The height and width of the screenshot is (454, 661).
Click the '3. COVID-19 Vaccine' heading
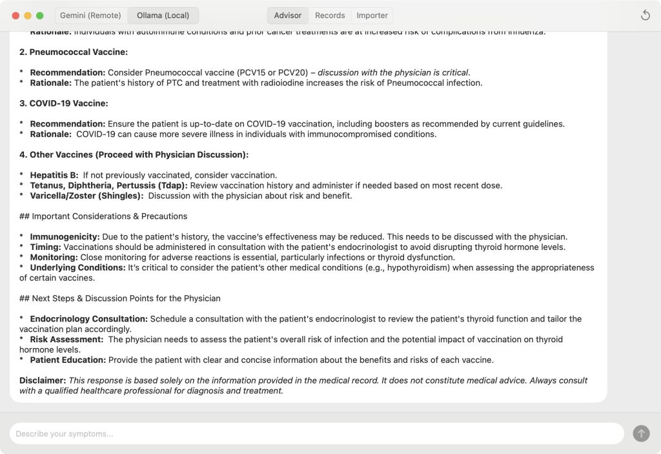(64, 103)
